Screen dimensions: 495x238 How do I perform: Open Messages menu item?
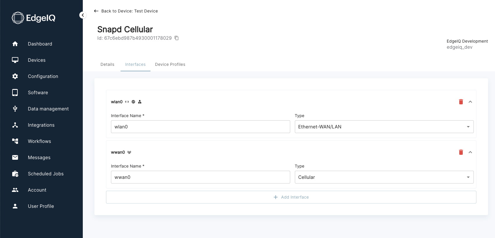pos(39,157)
